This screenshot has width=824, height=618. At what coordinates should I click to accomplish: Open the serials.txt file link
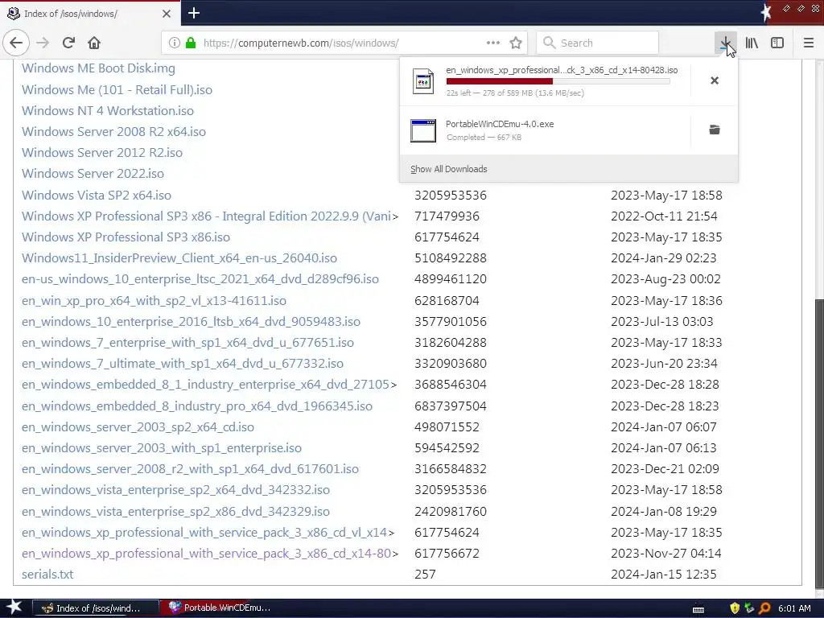[47, 575]
